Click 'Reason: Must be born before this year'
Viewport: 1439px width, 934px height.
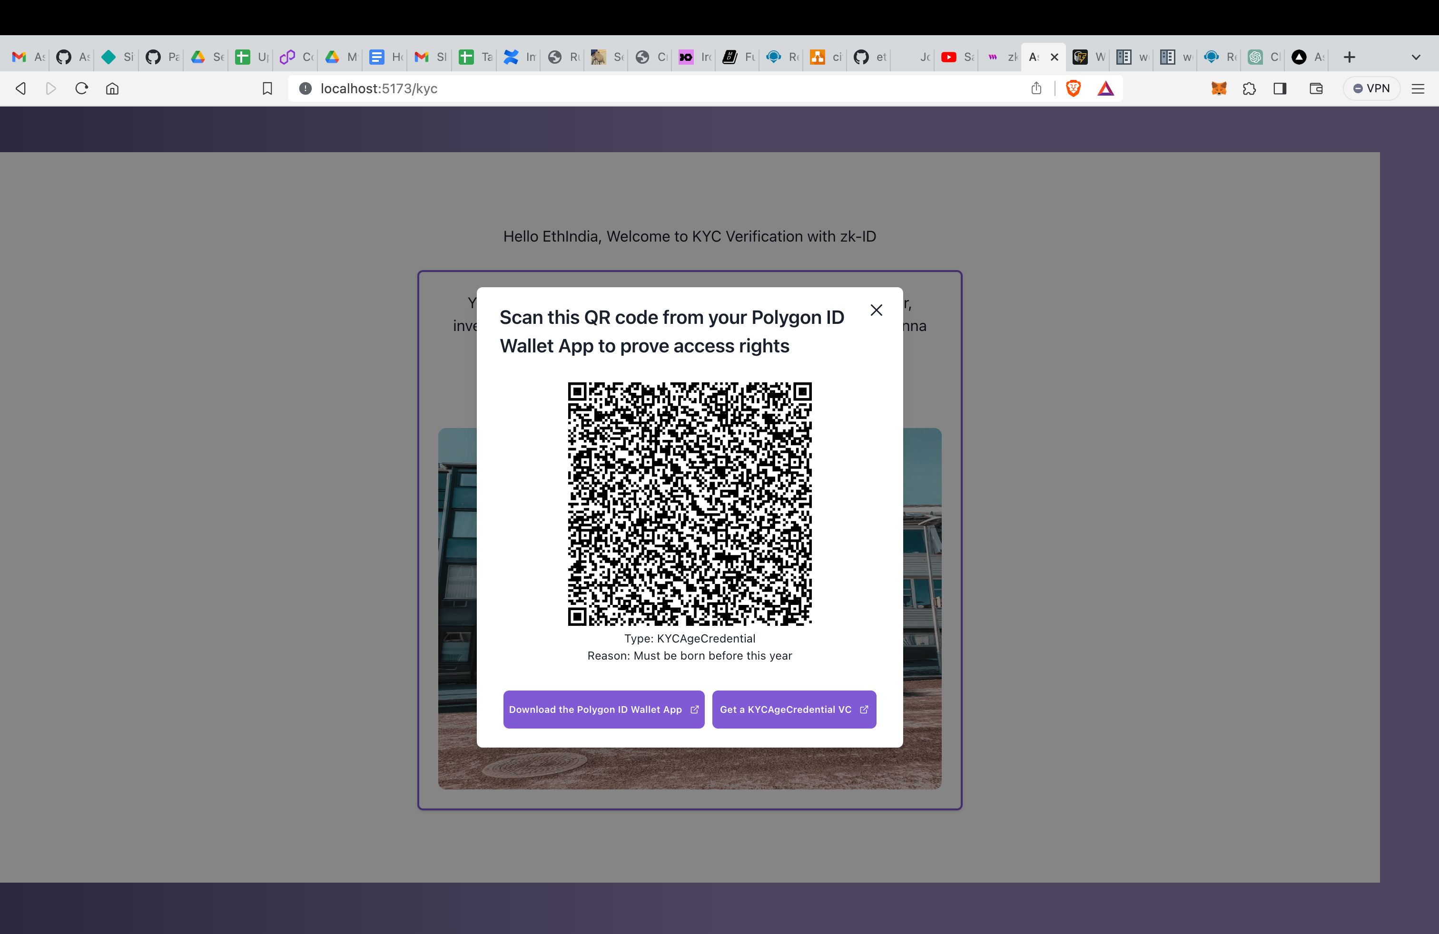690,655
